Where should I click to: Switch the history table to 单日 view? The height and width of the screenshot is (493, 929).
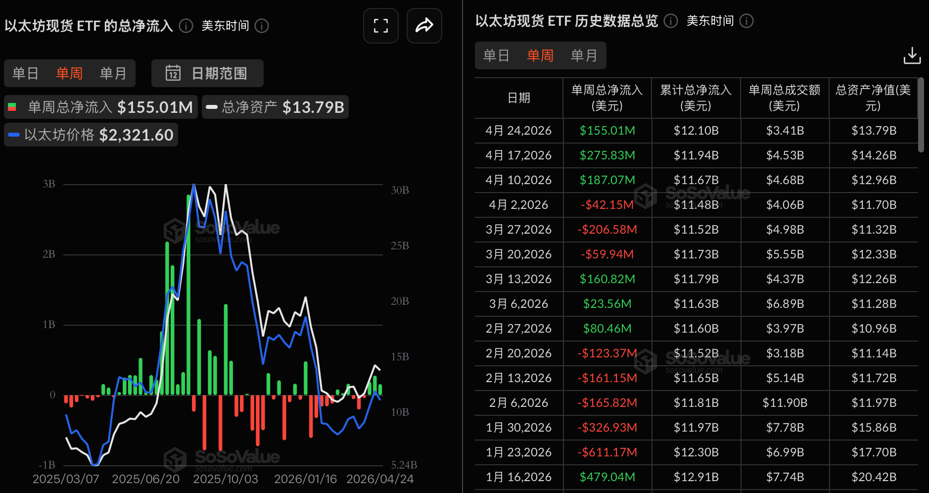[496, 55]
